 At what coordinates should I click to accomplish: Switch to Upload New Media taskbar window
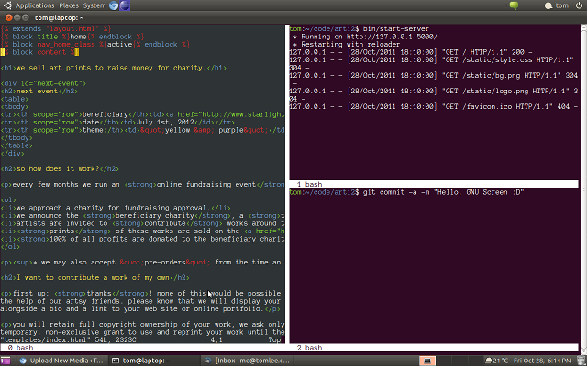[x=61, y=361]
